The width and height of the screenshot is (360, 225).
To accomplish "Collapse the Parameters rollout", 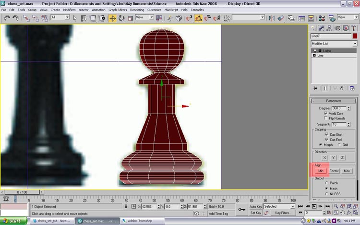I will point(333,101).
